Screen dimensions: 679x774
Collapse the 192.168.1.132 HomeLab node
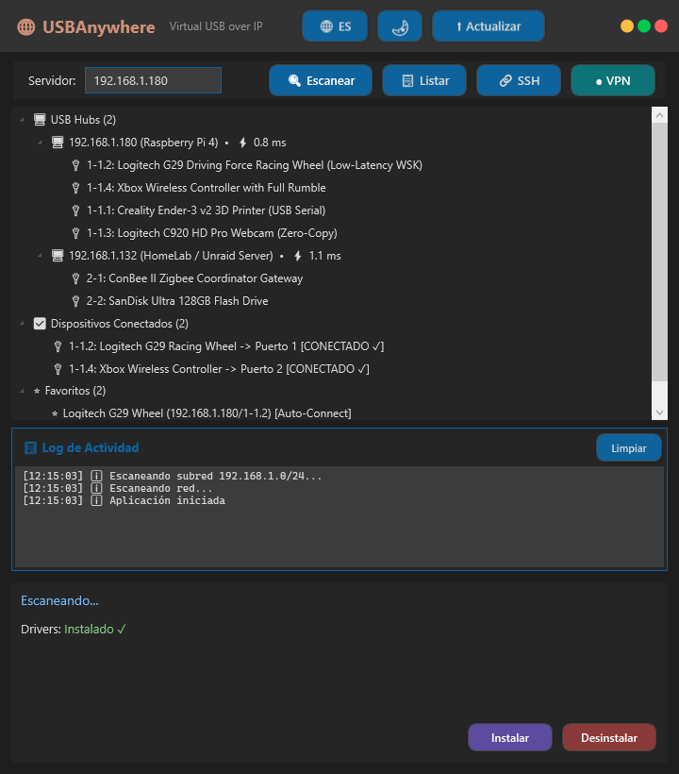tap(40, 256)
